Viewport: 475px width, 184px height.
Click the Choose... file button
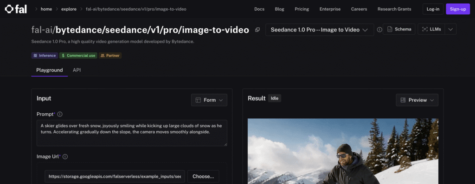tap(203, 177)
